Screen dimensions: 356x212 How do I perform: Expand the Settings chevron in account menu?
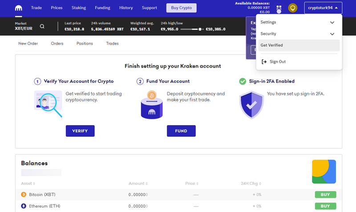pos(332,22)
